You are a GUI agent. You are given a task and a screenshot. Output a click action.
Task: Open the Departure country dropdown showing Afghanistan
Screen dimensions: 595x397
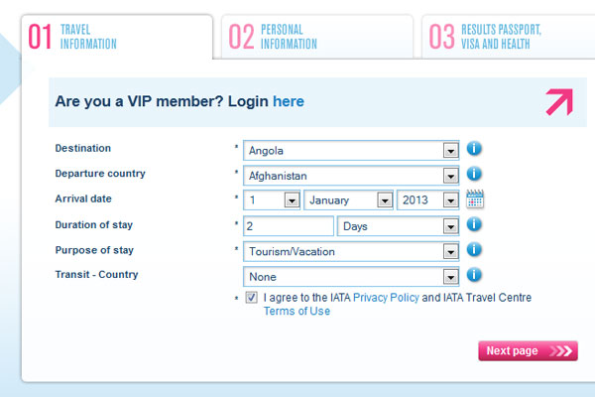pyautogui.click(x=450, y=176)
